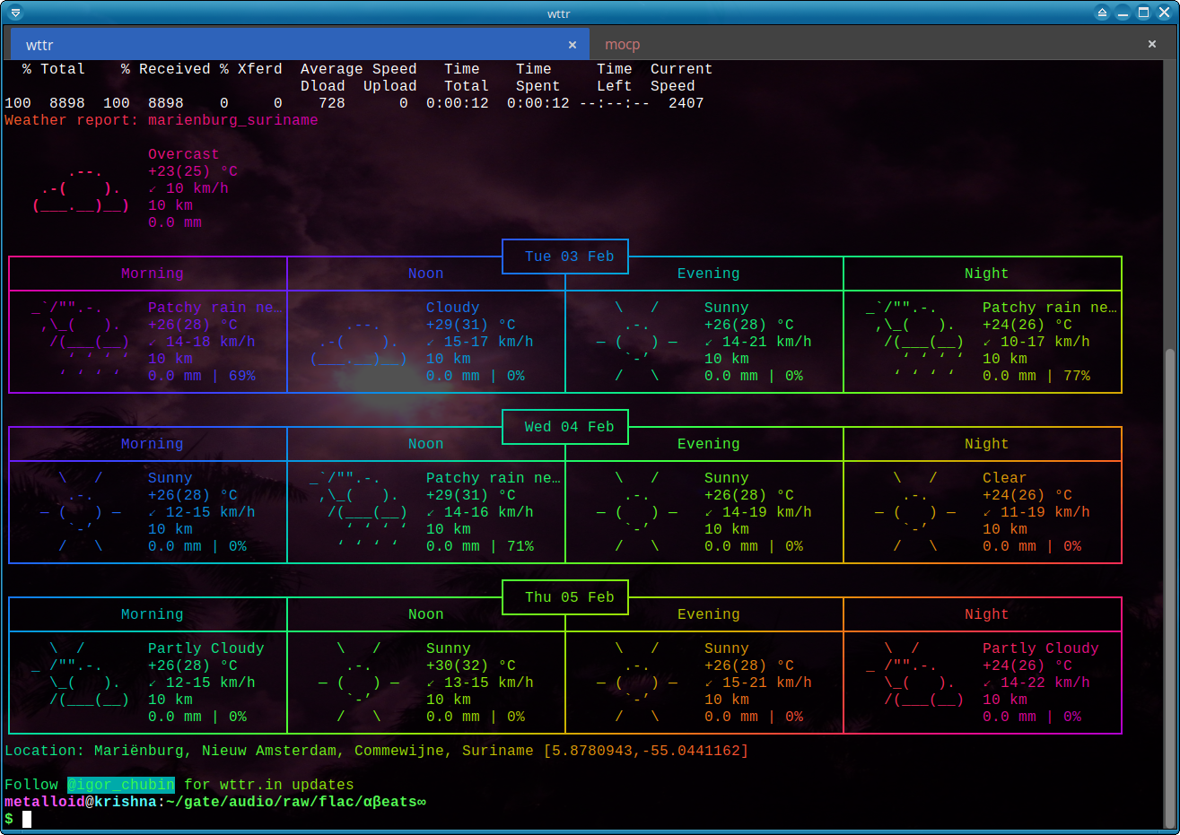Open the @igor_chubin link

pos(121,785)
